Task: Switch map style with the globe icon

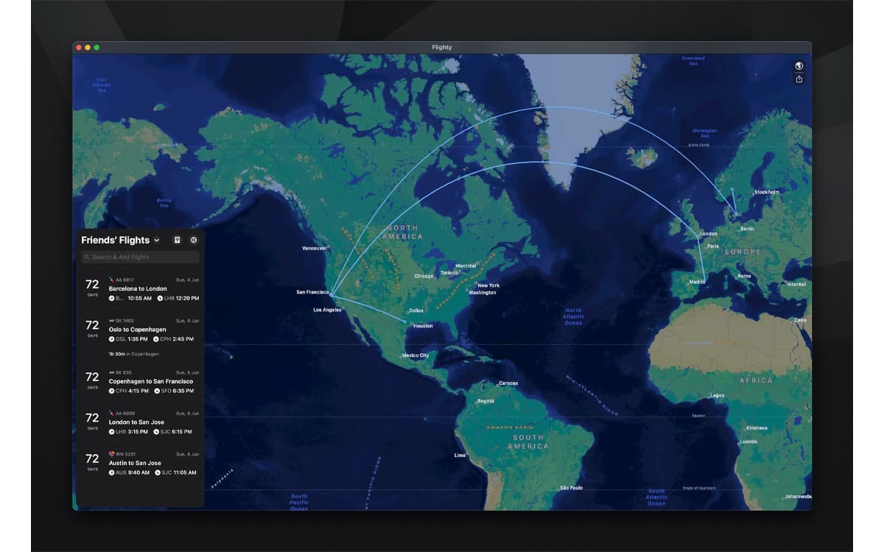Action: pos(799,66)
